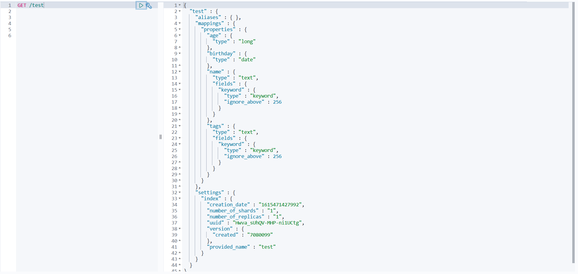Click the send request play button
Viewport: 578px width, 274px height.
pos(141,5)
